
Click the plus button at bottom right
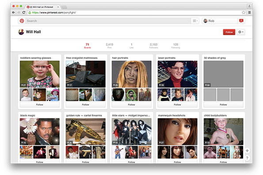click(247, 151)
